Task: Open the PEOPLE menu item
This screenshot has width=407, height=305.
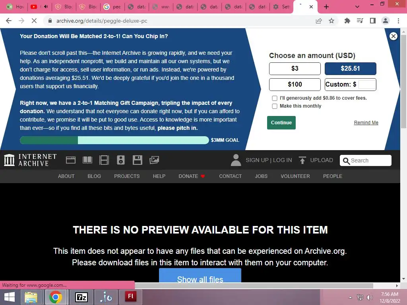Action: coord(333,176)
